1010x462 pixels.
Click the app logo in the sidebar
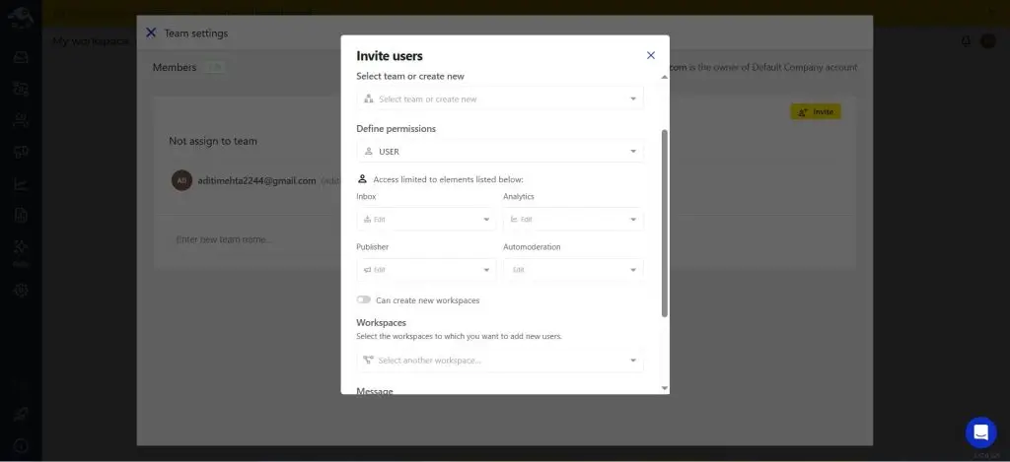tap(21, 17)
